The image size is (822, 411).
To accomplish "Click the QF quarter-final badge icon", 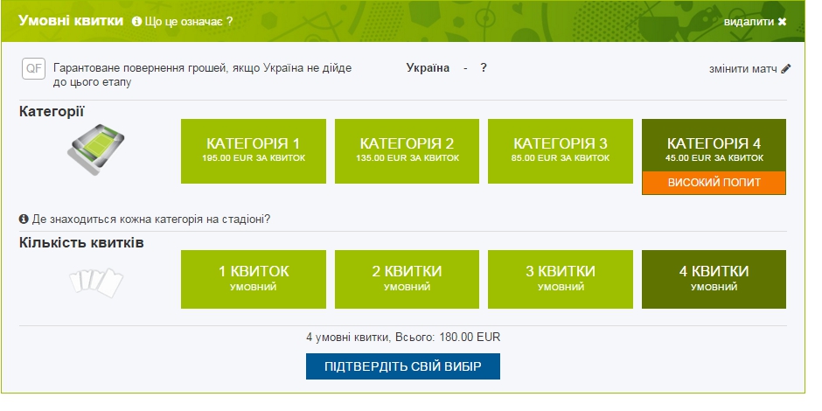I will [33, 69].
